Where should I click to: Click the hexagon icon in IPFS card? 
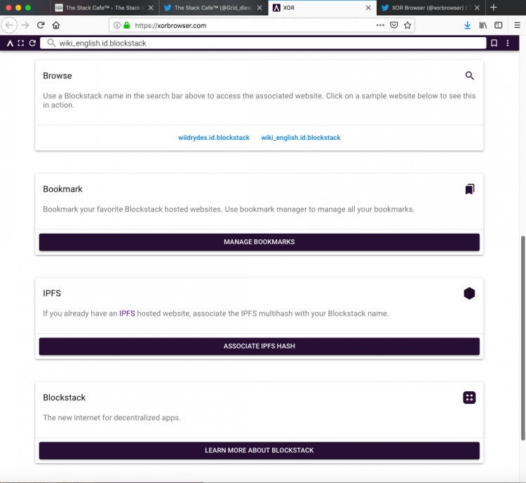[x=469, y=293]
